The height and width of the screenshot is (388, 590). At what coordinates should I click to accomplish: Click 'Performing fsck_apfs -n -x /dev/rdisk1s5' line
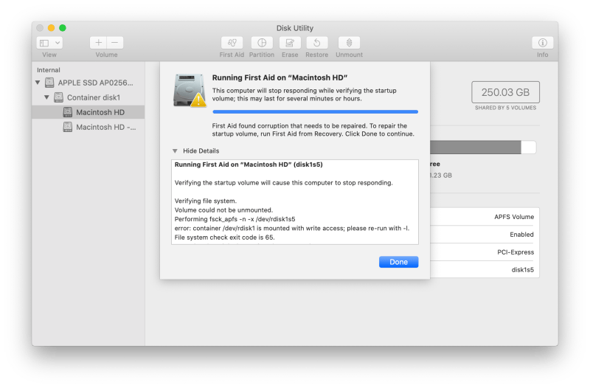[235, 219]
